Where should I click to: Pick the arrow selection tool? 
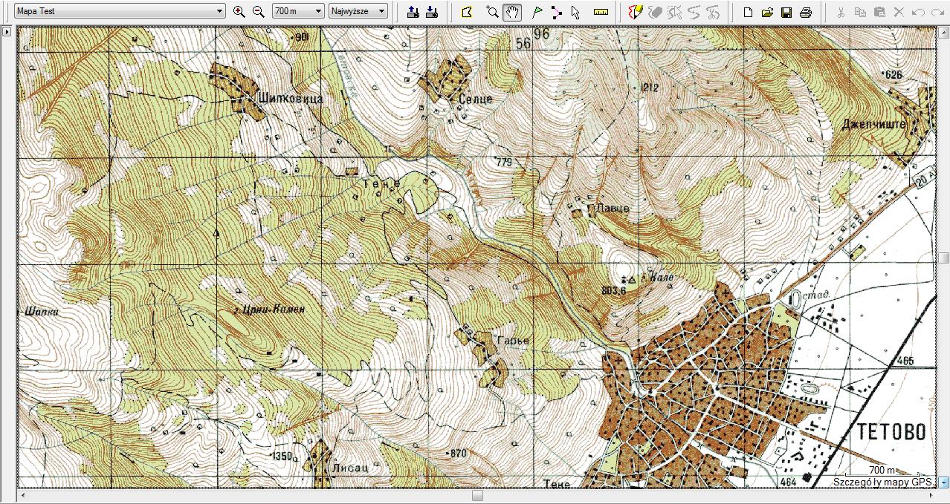[575, 12]
